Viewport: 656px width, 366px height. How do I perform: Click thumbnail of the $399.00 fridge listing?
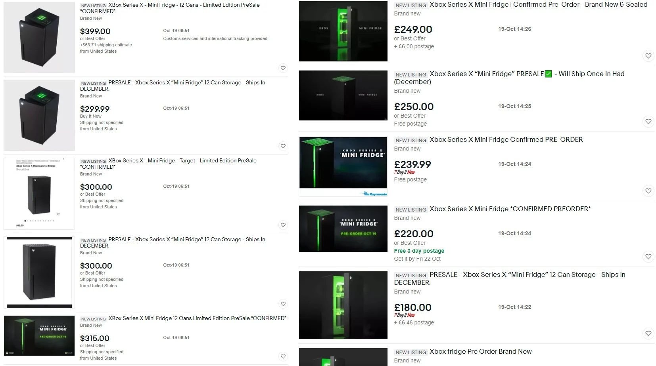coord(39,37)
